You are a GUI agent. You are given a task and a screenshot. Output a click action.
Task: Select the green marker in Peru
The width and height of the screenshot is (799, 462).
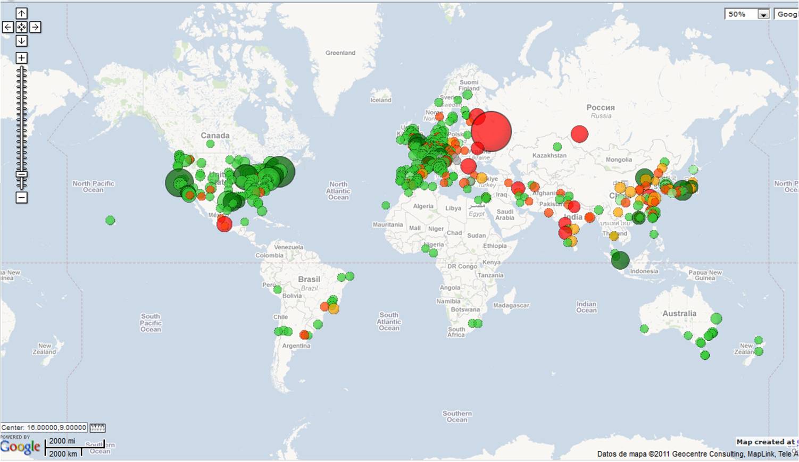coord(277,290)
